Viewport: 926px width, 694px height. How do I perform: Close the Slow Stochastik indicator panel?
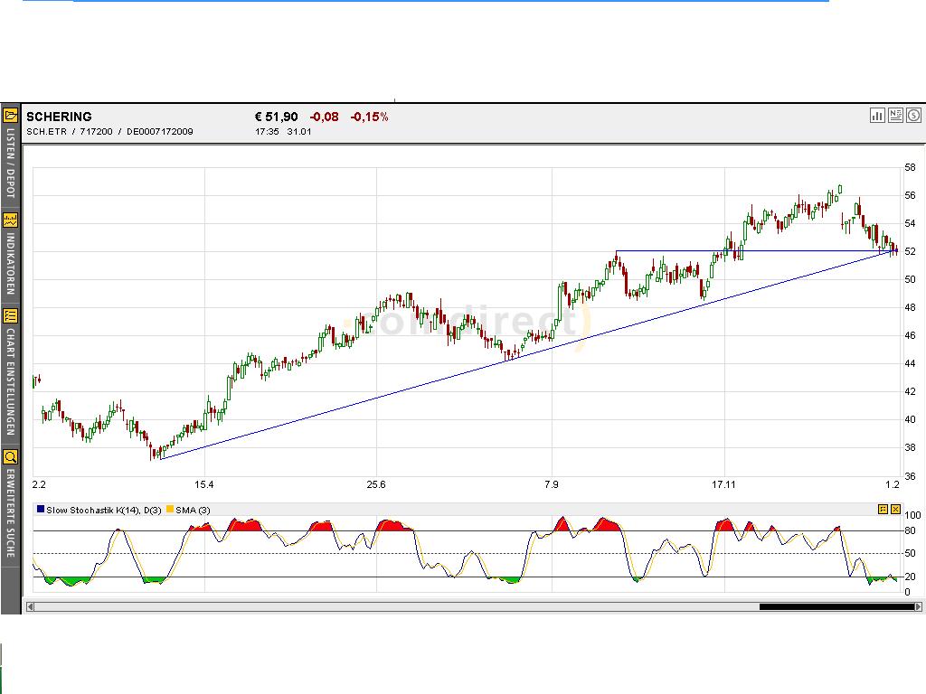(896, 509)
